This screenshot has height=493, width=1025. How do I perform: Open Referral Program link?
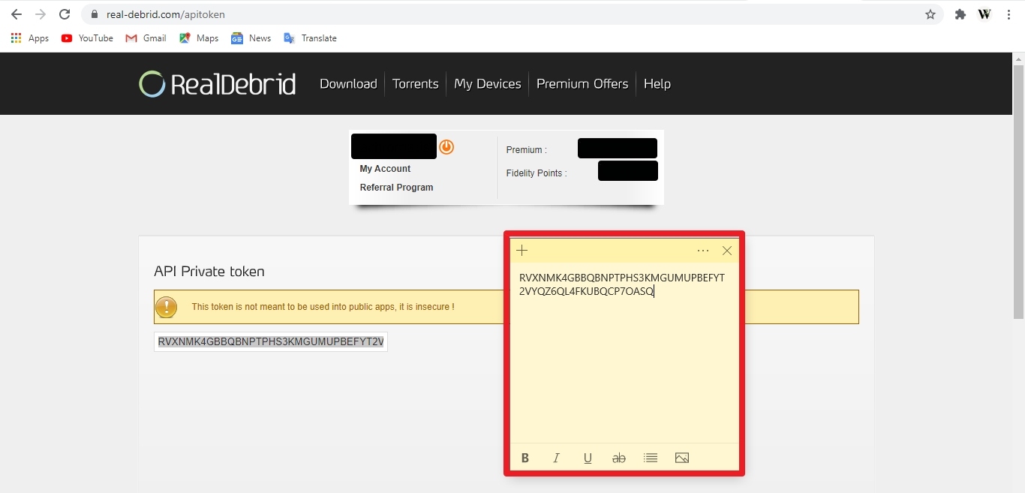[396, 188]
